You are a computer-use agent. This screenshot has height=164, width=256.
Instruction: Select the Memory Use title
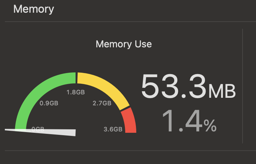[124, 44]
